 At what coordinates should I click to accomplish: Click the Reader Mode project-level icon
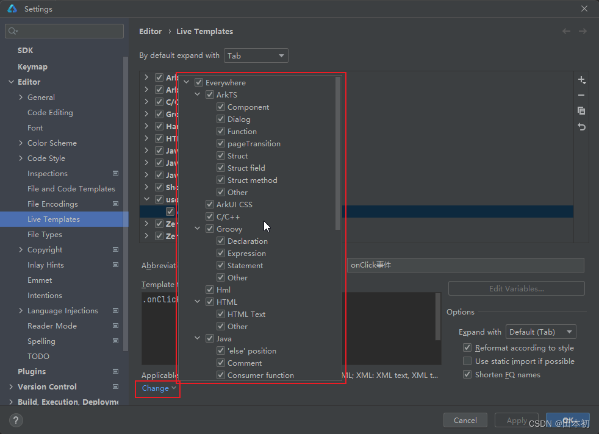(x=115, y=326)
